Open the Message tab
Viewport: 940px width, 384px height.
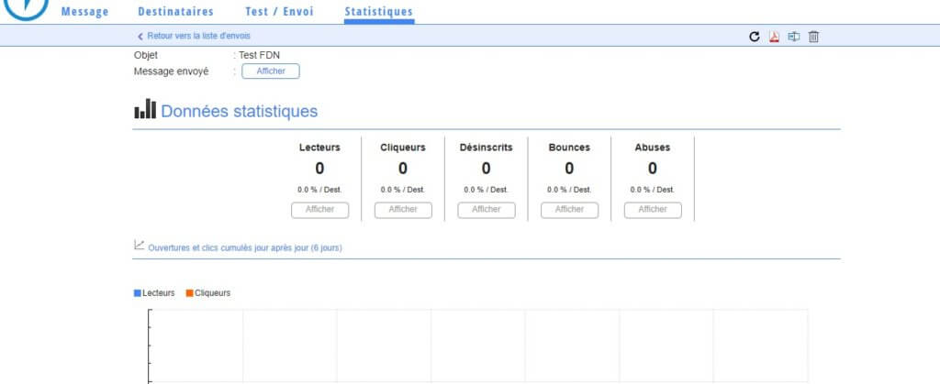coord(84,12)
